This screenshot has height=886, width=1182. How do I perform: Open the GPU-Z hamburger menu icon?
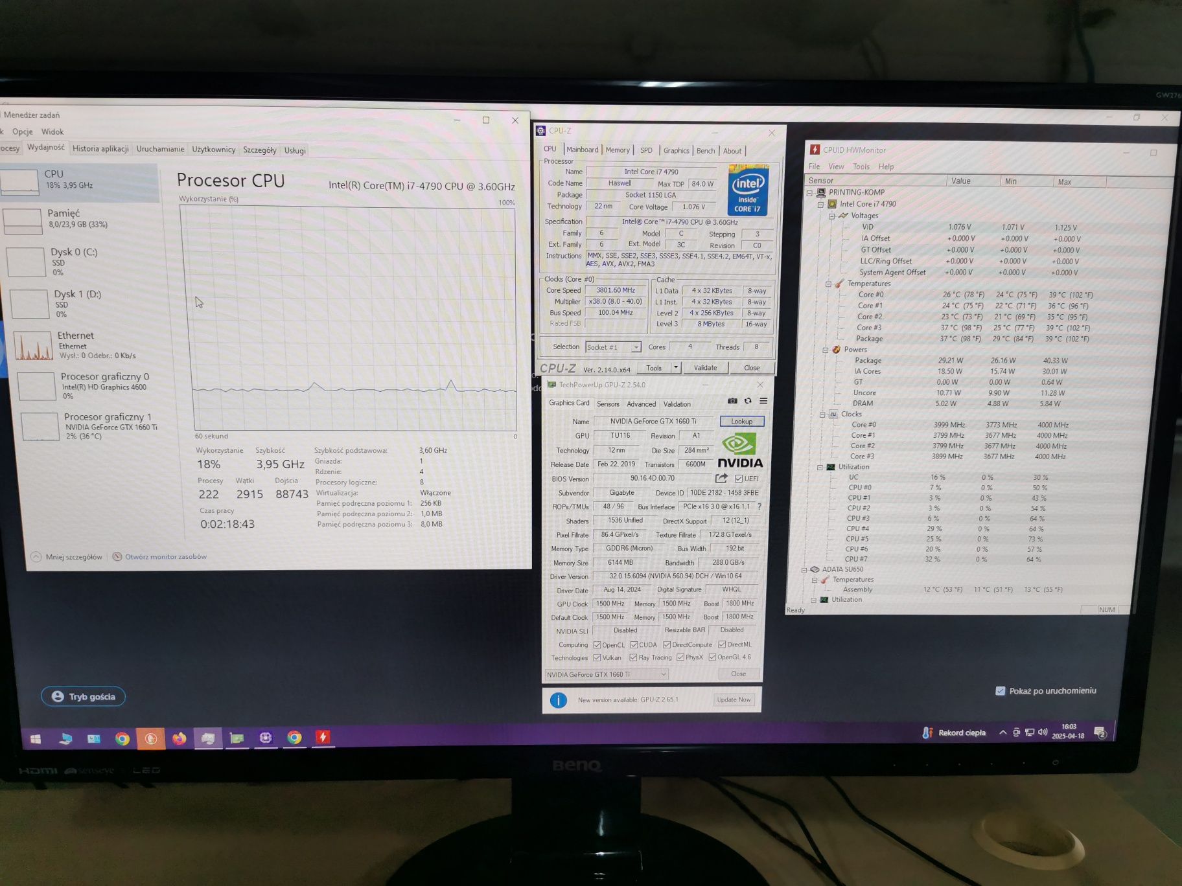click(x=763, y=401)
